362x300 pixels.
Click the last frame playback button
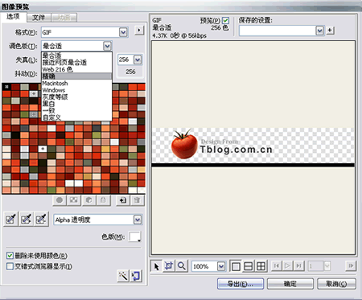(298, 266)
